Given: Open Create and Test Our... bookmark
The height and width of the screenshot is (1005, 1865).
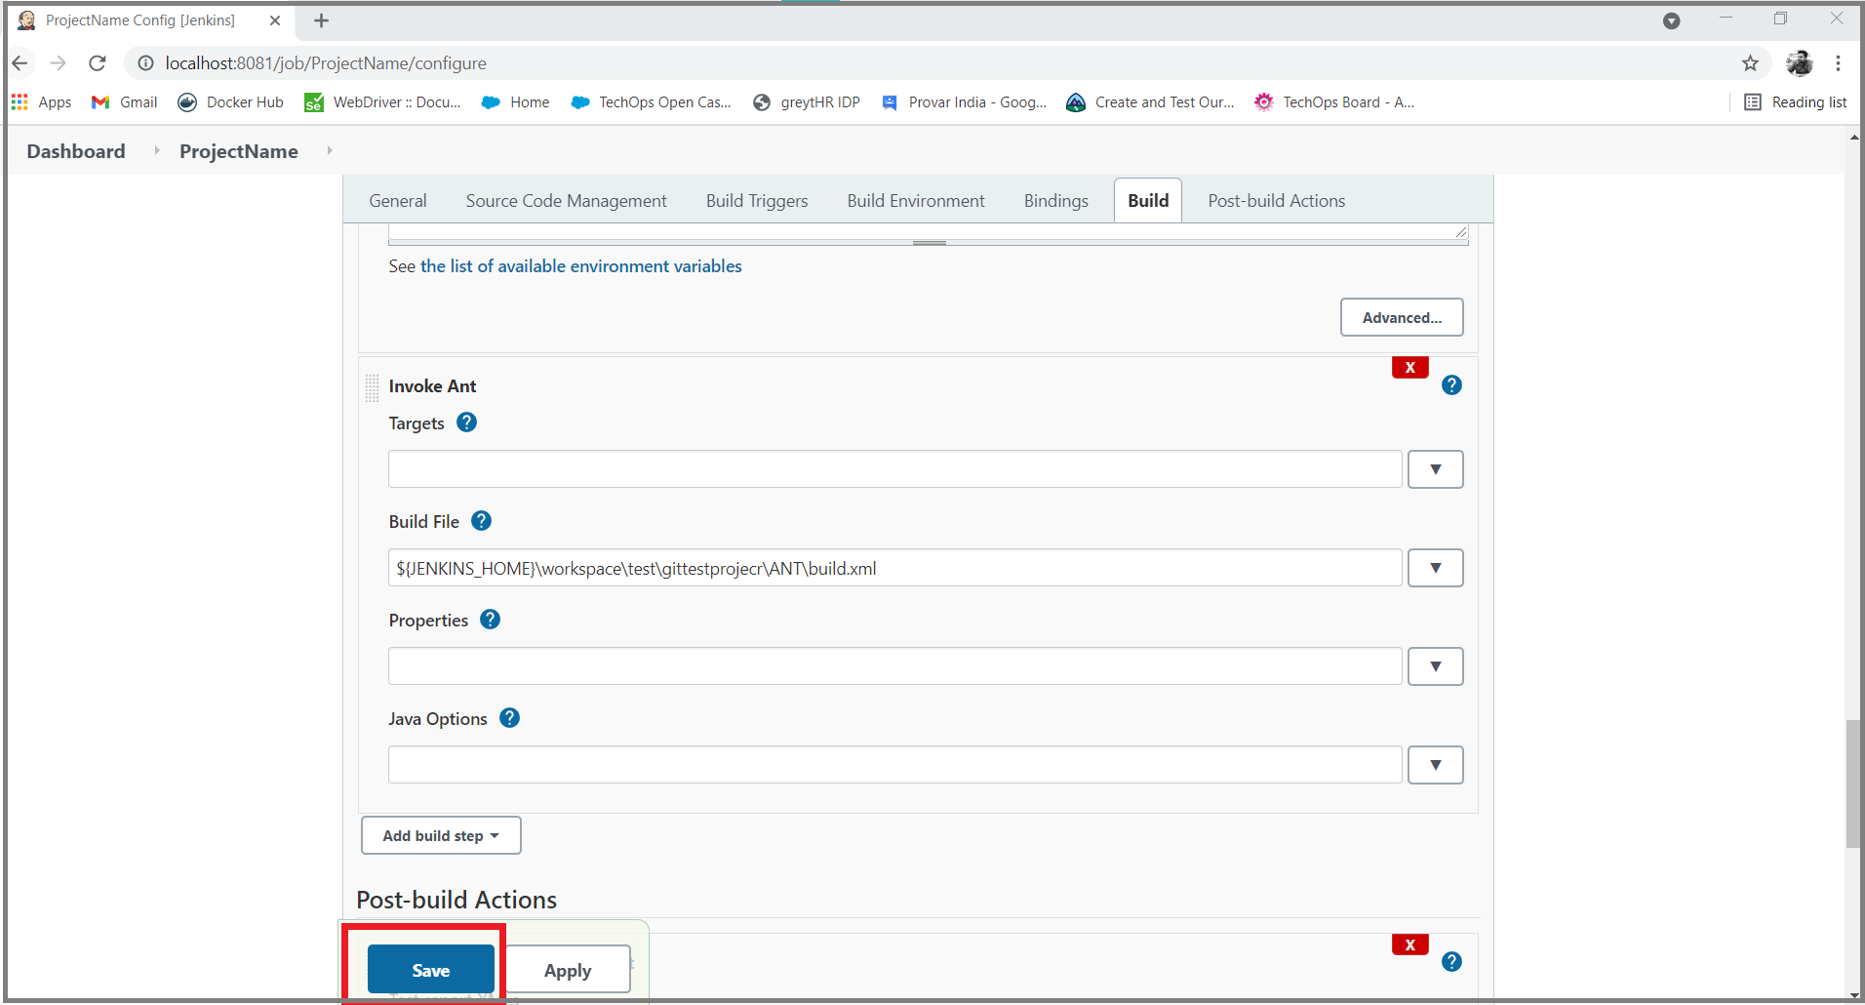Looking at the screenshot, I should tap(1150, 102).
